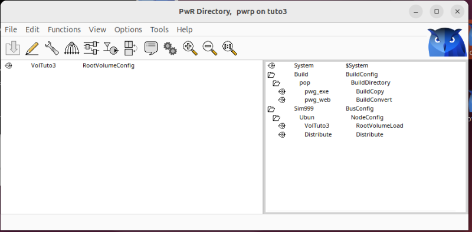Zoom out with the minus magnifier
The width and height of the screenshot is (472, 232).
210,48
